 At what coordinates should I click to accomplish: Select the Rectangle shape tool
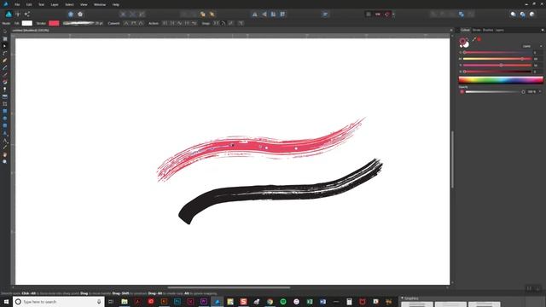(x=4, y=111)
